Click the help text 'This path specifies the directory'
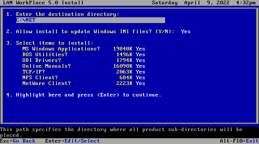259x144 pixels. (53, 130)
